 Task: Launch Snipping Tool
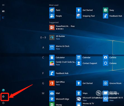coord(85,16)
